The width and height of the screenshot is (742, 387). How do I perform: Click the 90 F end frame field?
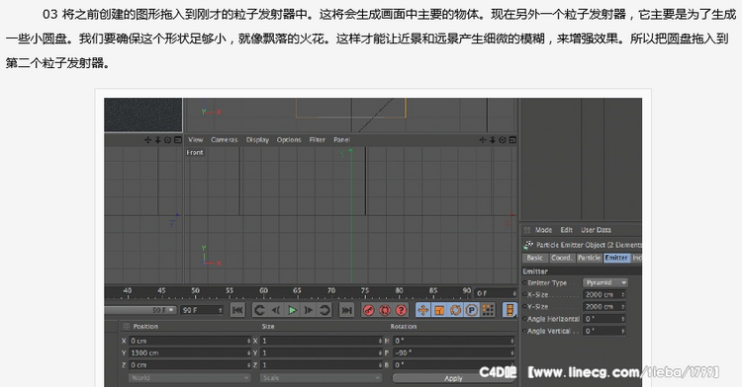[202, 310]
